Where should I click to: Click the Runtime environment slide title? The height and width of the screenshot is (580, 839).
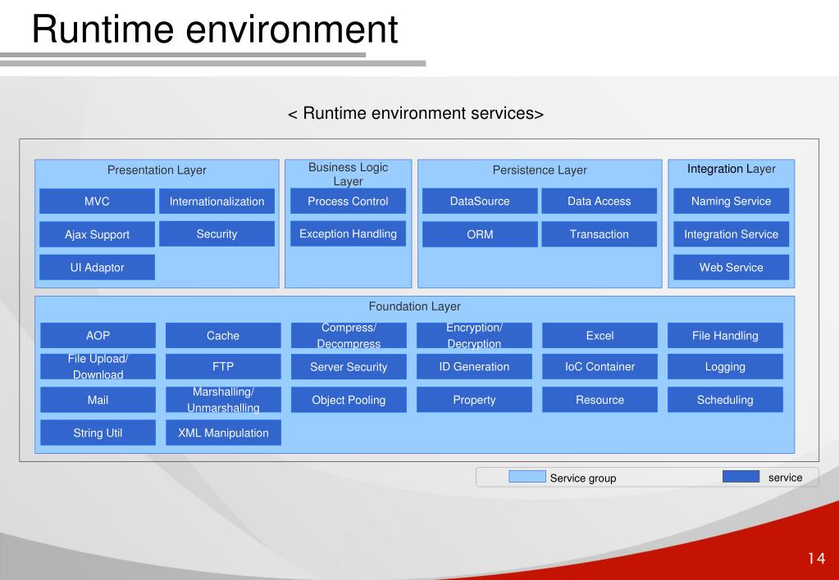point(215,29)
